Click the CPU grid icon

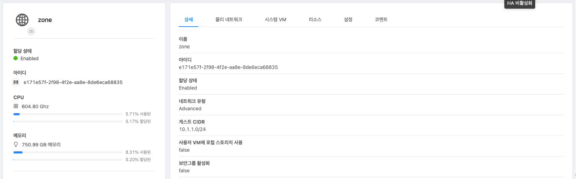pyautogui.click(x=16, y=106)
